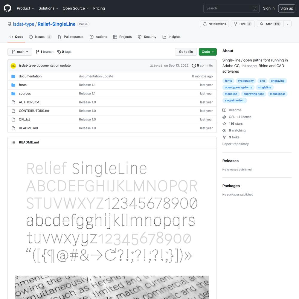View the 0 tags link
Screen dimensions: 299x299
(65, 52)
